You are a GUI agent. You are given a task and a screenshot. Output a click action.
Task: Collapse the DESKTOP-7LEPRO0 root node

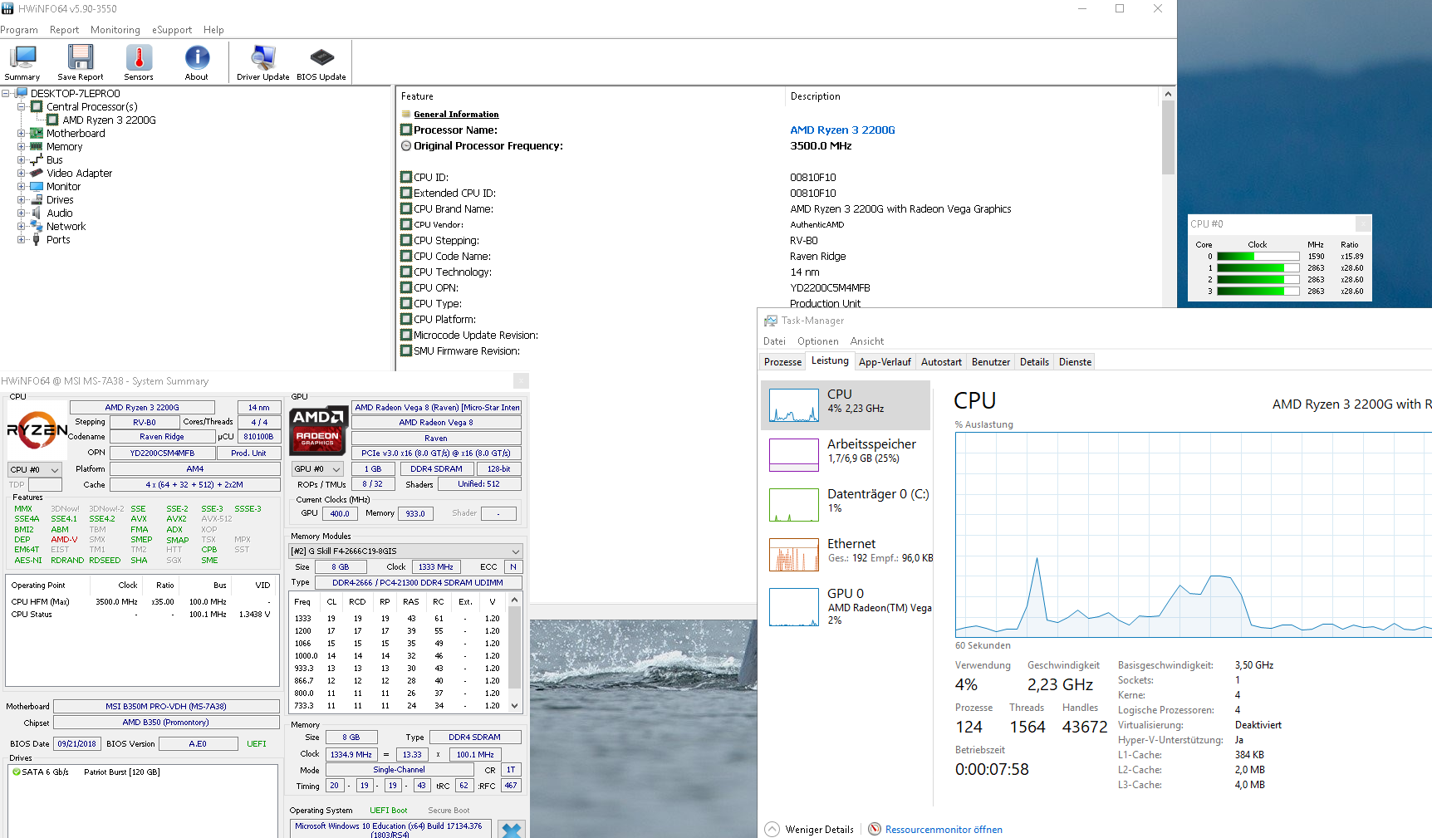click(6, 93)
